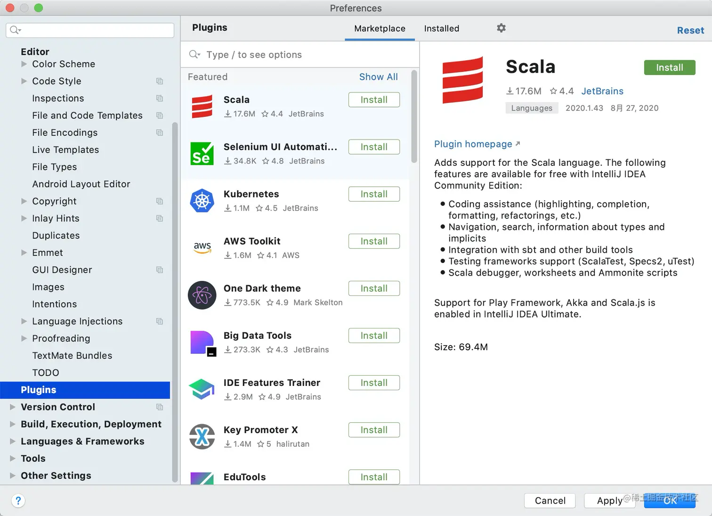
Task: Click the project-level icon beside Version Control
Action: click(160, 407)
